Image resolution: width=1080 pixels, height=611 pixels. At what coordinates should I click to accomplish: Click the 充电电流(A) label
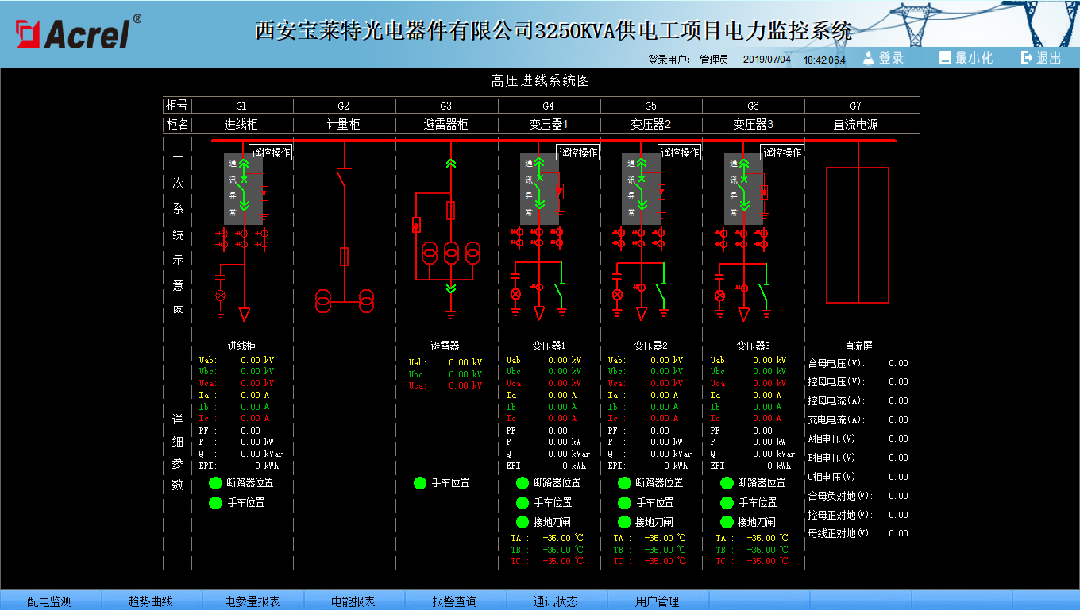836,420
